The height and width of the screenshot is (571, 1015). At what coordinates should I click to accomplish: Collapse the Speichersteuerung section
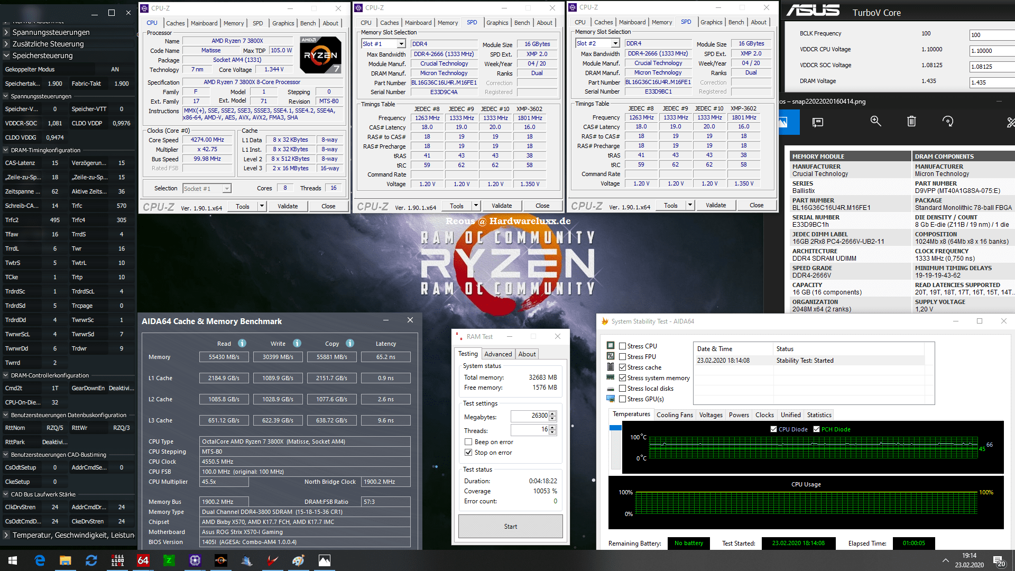pos(6,56)
